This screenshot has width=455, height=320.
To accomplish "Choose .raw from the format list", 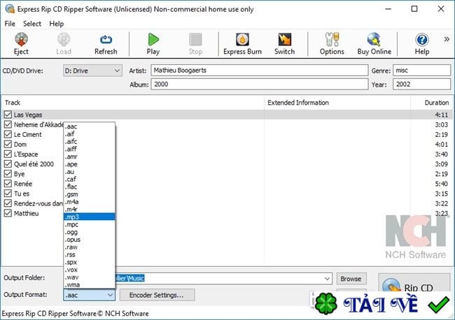I will point(89,247).
